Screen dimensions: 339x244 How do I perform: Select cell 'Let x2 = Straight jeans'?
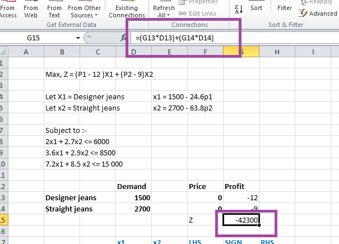(x=82, y=108)
